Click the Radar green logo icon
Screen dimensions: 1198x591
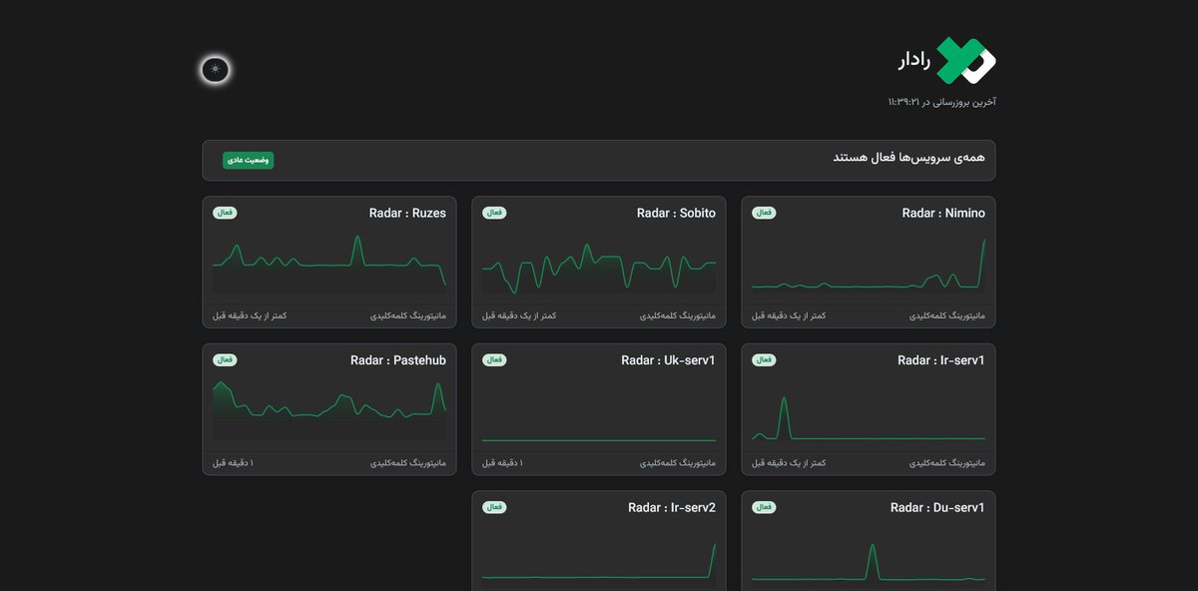tap(967, 61)
